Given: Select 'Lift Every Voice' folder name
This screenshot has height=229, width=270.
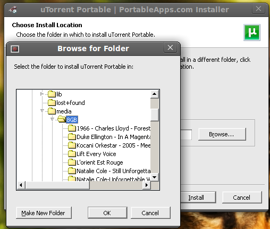Looking at the screenshot, I should pos(96,154).
